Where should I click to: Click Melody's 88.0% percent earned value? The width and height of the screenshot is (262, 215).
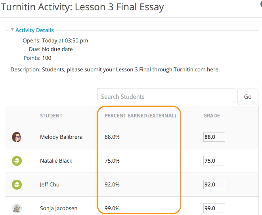point(112,137)
